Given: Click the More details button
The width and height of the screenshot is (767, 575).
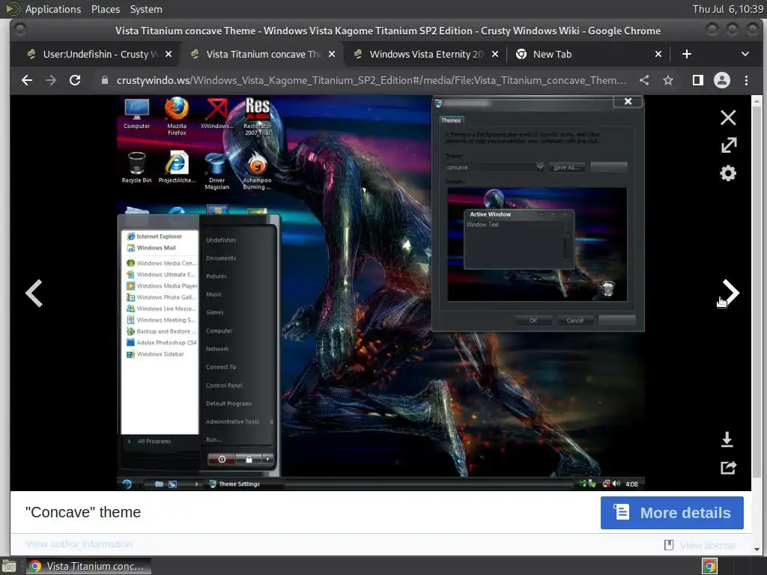Looking at the screenshot, I should (x=672, y=513).
